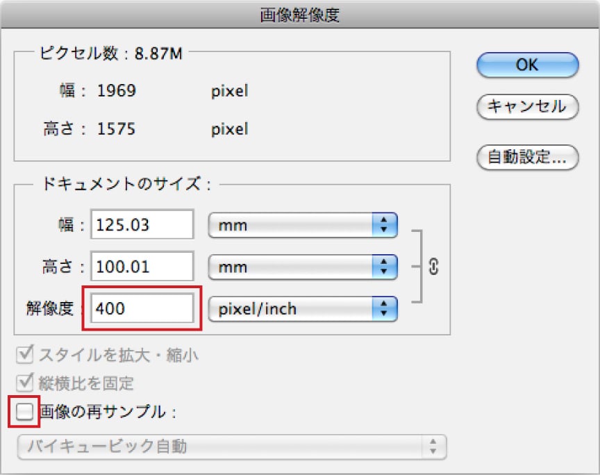Click the pixel width value 1969

pos(116,91)
